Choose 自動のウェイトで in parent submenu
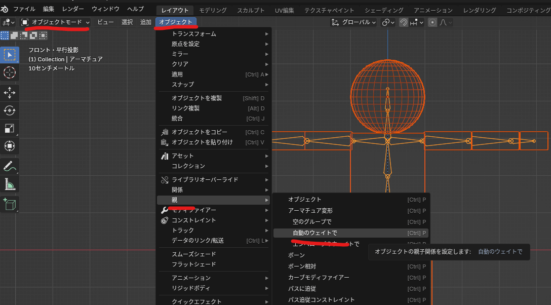 click(314, 233)
